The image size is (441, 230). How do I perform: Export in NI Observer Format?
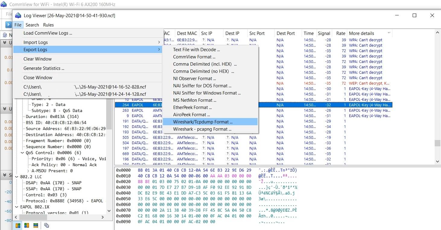coord(210,79)
